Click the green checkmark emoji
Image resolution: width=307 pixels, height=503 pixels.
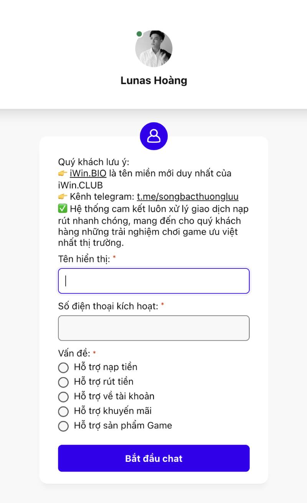tap(63, 209)
